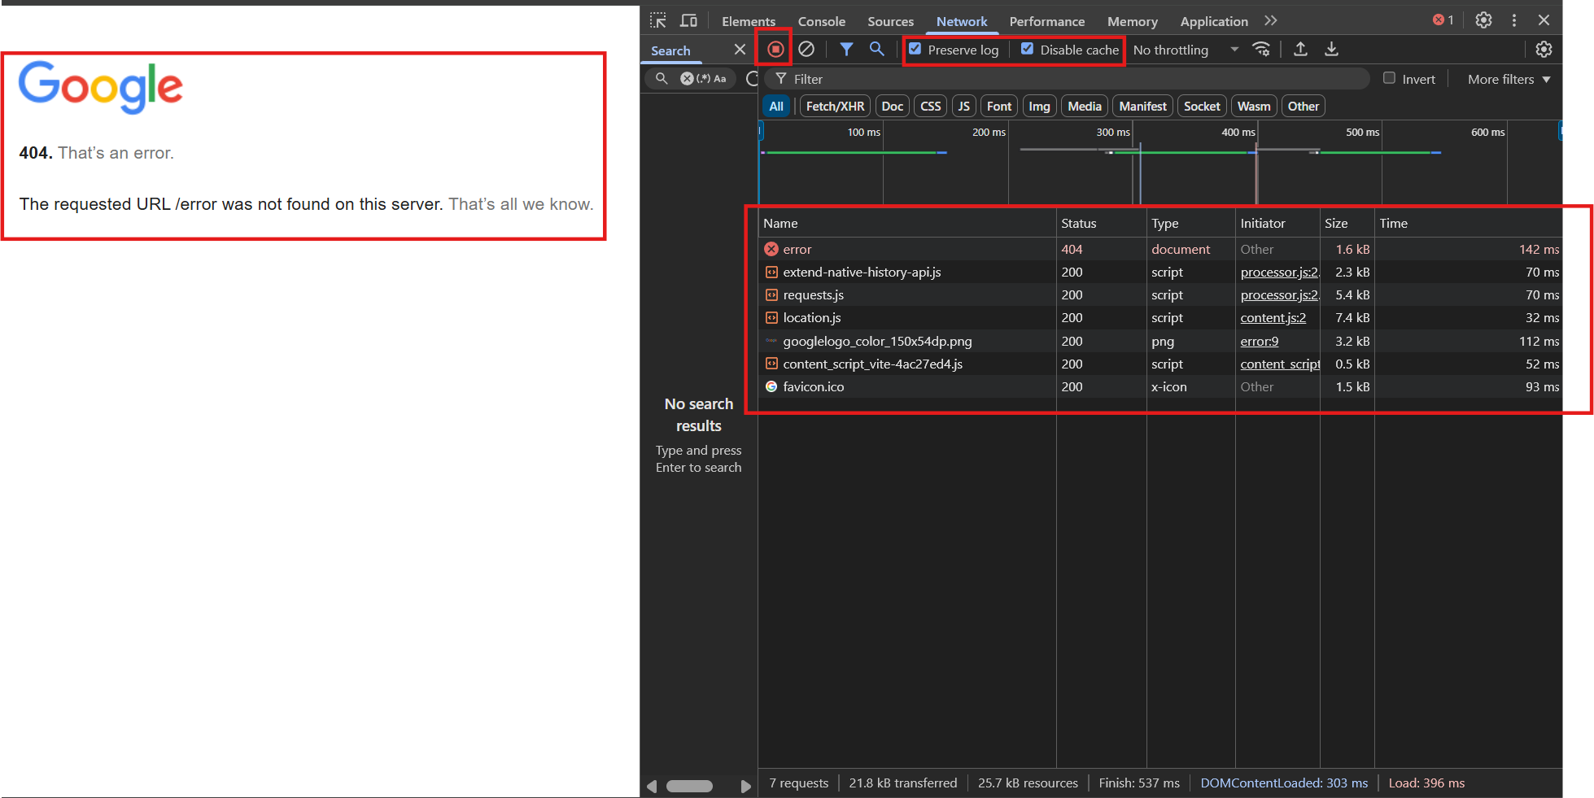Show more DevTools tabs chevron

[x=1271, y=20]
